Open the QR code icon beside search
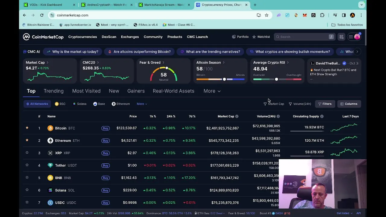This screenshot has width=386, height=217. click(341, 37)
